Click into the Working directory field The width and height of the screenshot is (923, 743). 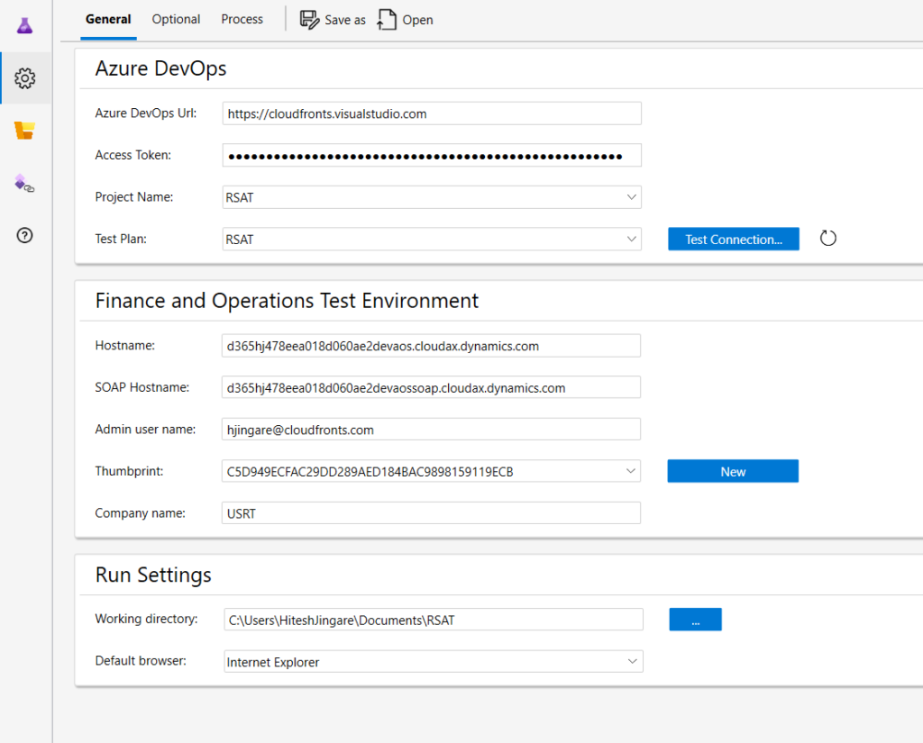pyautogui.click(x=434, y=620)
